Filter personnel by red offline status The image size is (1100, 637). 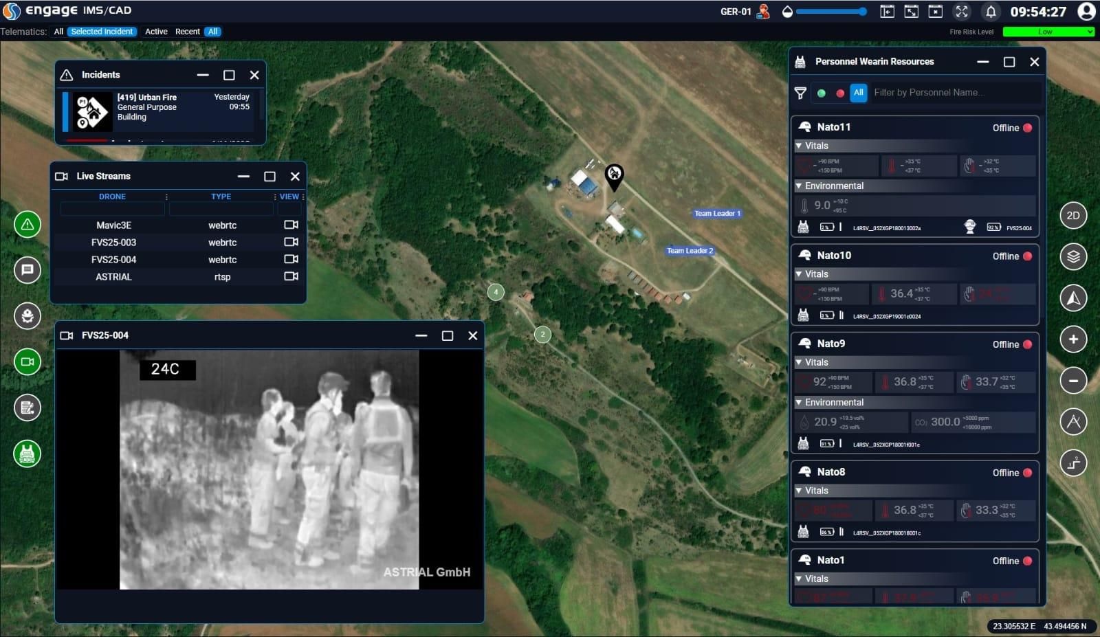point(840,93)
